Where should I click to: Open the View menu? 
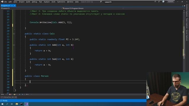pos(15,2)
